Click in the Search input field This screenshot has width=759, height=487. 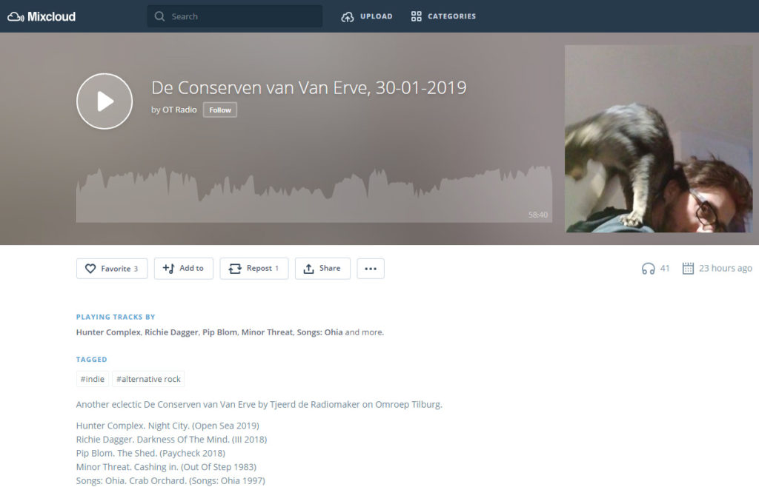[235, 16]
